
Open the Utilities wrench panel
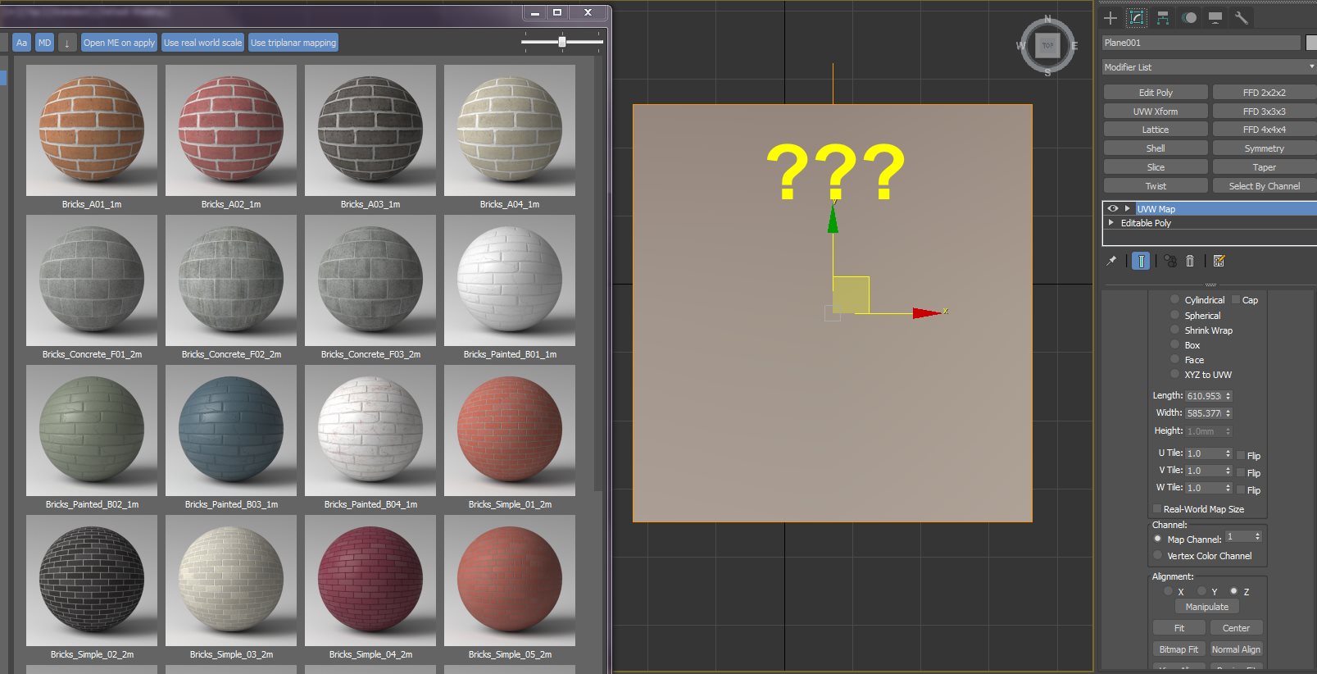coord(1242,18)
